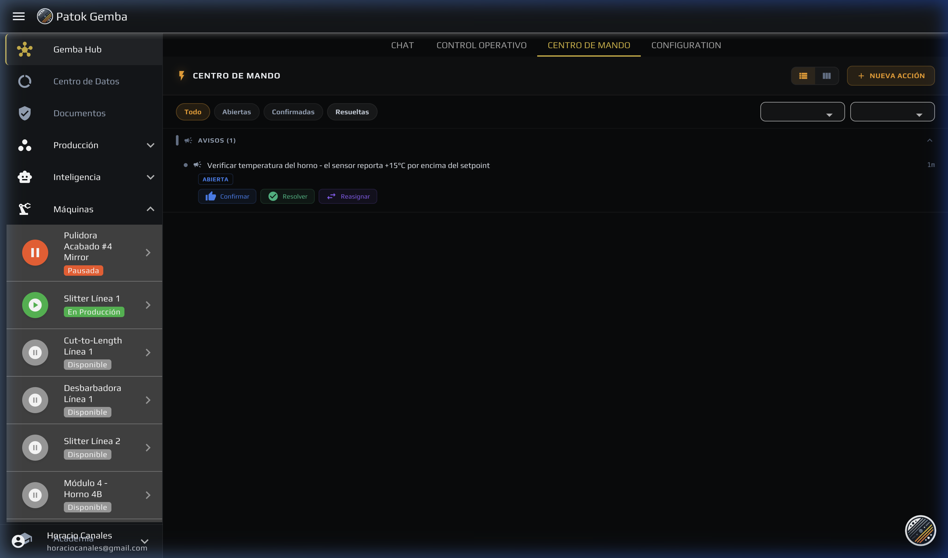Switch to list view layout

pos(803,76)
